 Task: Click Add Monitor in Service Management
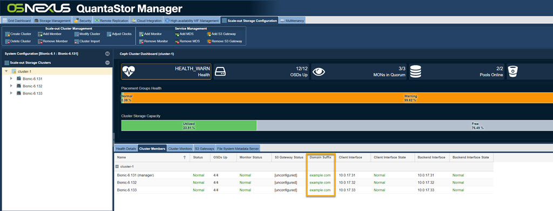[x=151, y=34]
